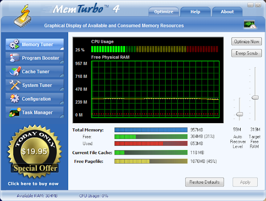266x201 pixels.
Task: Open the Help tab
Action: [195, 12]
